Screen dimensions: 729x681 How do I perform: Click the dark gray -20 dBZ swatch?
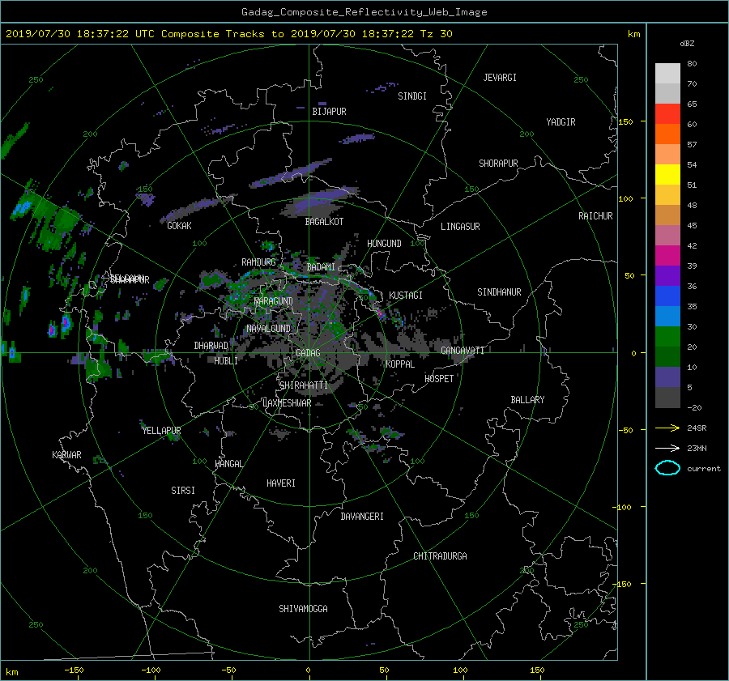click(x=667, y=398)
